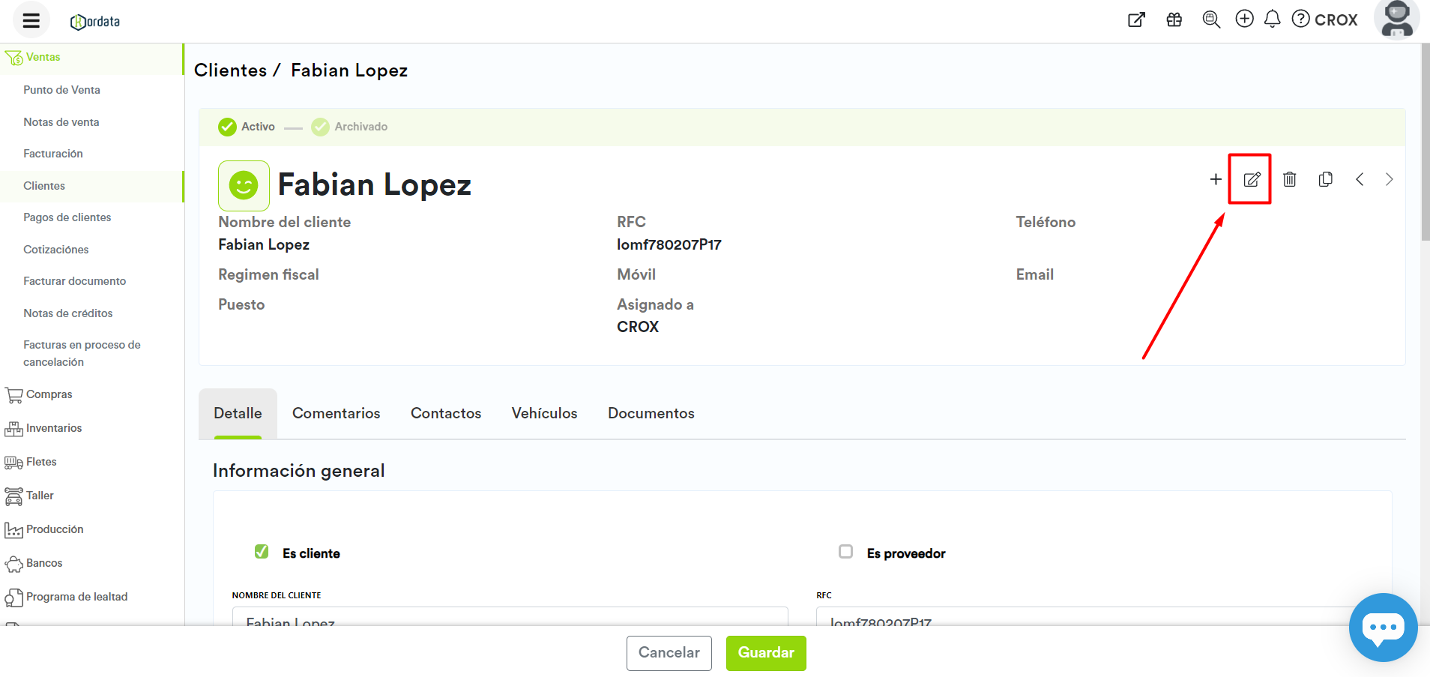Image resolution: width=1430 pixels, height=677 pixels.
Task: Expand the Compras sidebar section
Action: point(49,394)
